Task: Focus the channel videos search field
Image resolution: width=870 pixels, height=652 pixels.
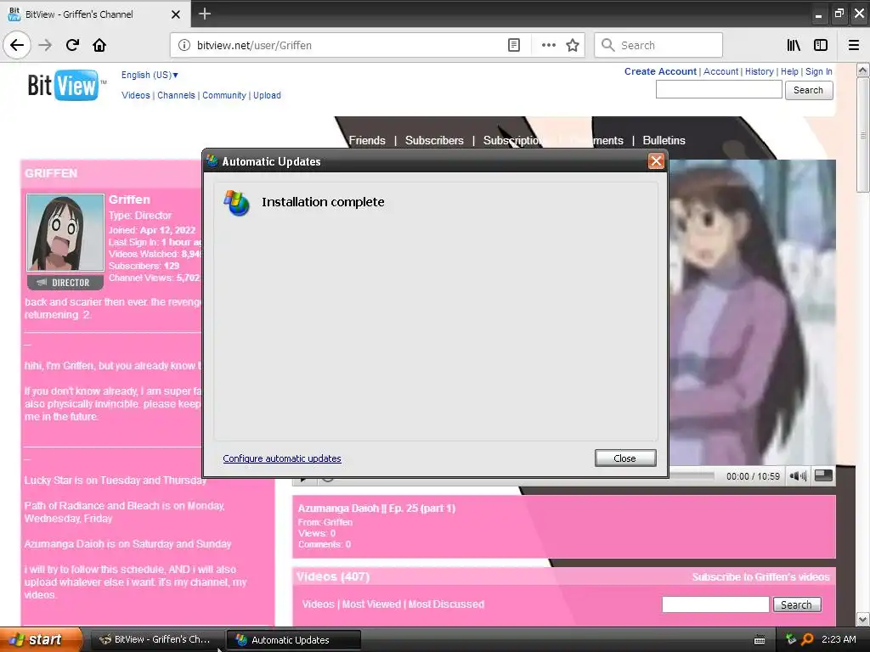Action: [715, 604]
